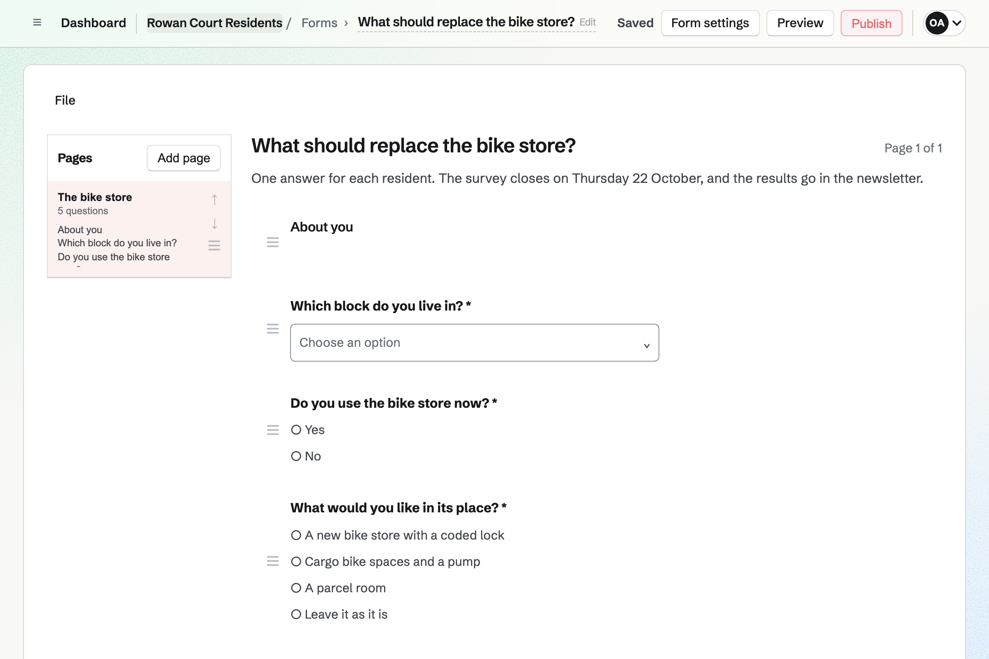Open the hamburger navigation menu
This screenshot has height=659, width=989.
pyautogui.click(x=37, y=23)
